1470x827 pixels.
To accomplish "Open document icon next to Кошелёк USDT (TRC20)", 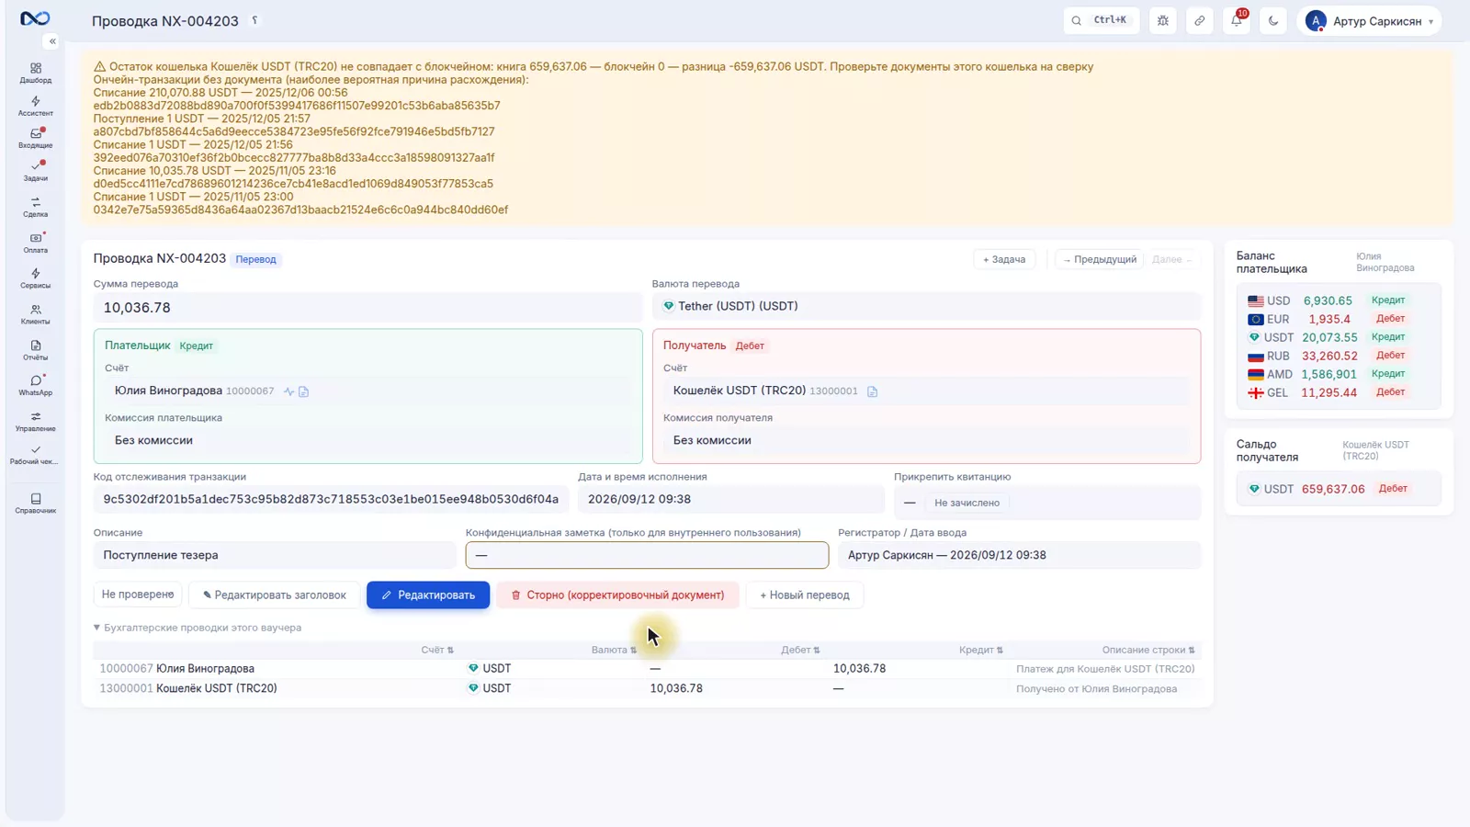I will click(x=872, y=391).
